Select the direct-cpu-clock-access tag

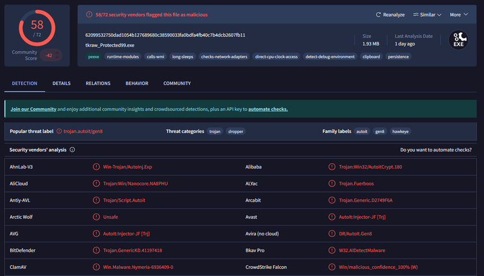tap(276, 57)
